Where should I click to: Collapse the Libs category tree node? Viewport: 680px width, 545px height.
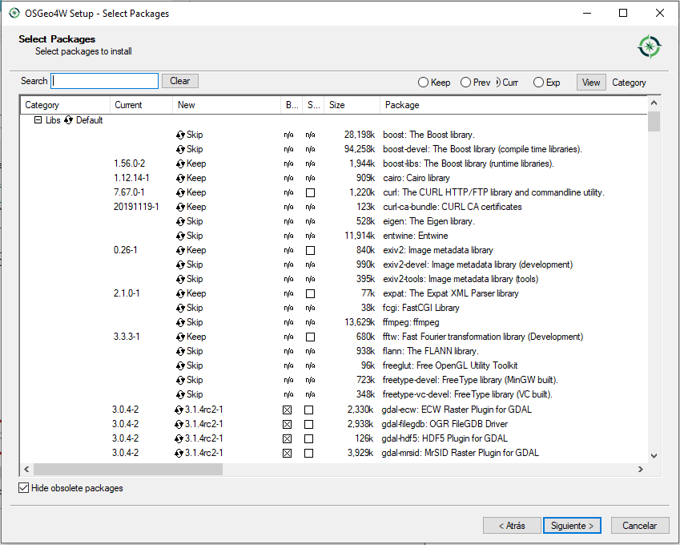38,119
